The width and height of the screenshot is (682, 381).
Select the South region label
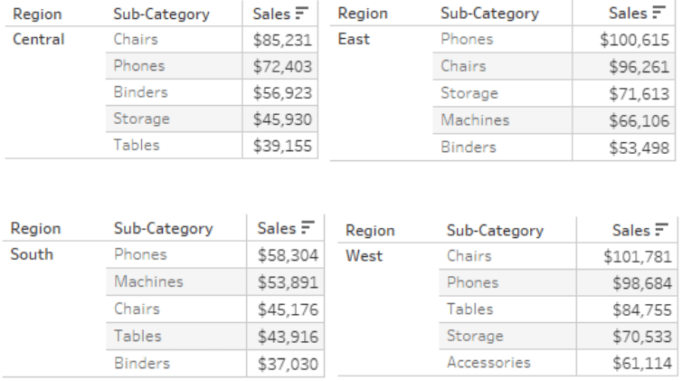pyautogui.click(x=32, y=254)
